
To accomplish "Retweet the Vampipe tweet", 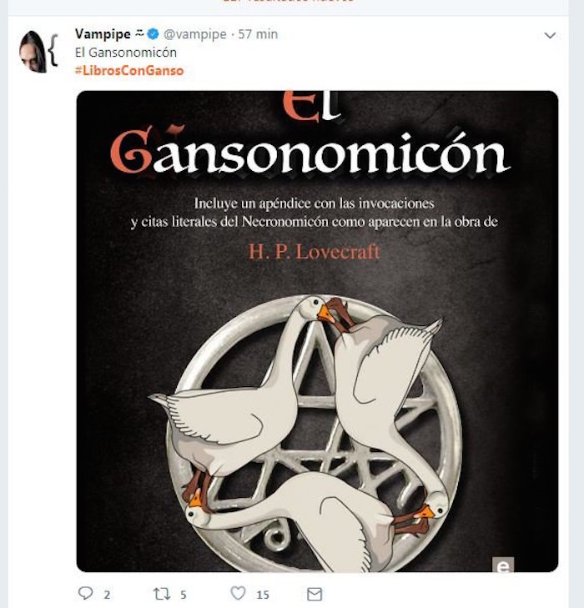I will tap(161, 594).
